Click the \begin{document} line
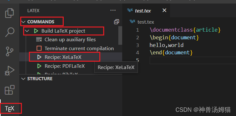The image size is (236, 116). point(174,37)
